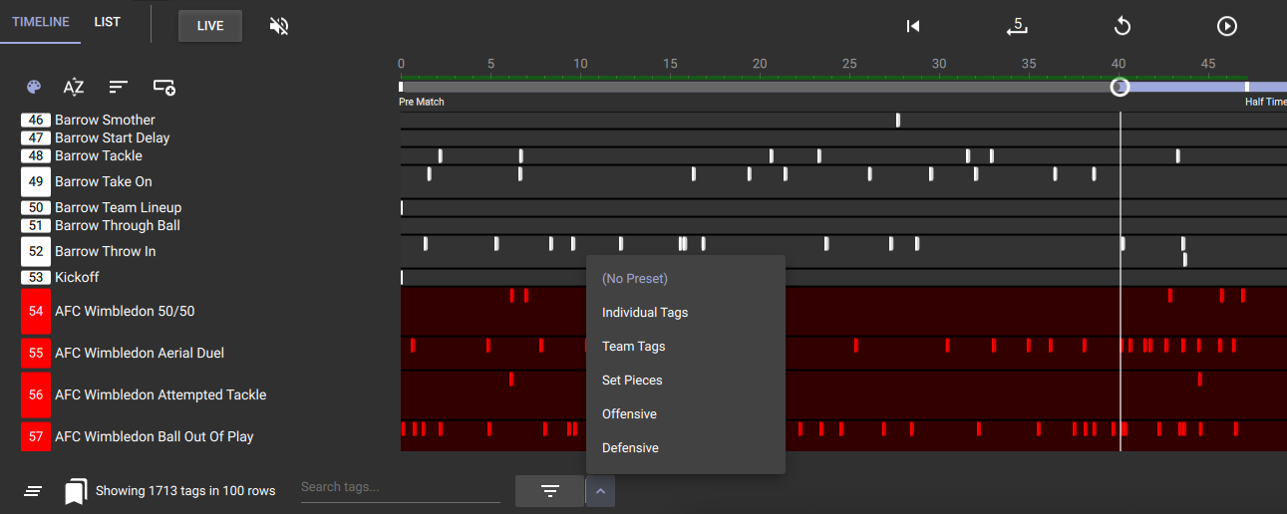1287x514 pixels.
Task: Select the Barrow Throw In row label
Action: 106,251
